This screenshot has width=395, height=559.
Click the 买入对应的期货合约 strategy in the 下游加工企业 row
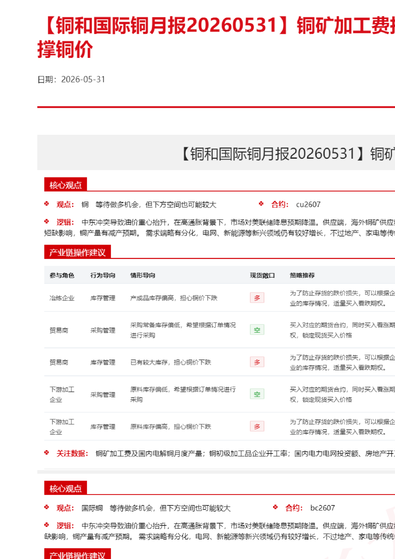coord(342,394)
